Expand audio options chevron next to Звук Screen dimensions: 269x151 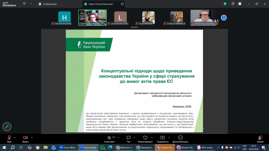[15, 137]
